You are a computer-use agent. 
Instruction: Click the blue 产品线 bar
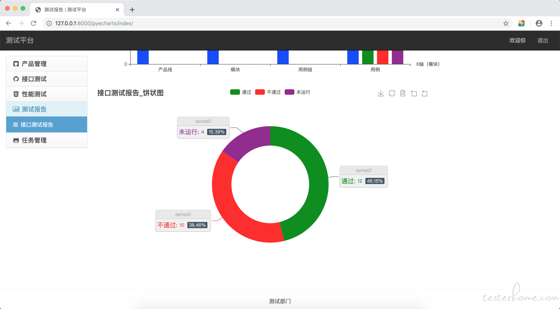pos(143,57)
